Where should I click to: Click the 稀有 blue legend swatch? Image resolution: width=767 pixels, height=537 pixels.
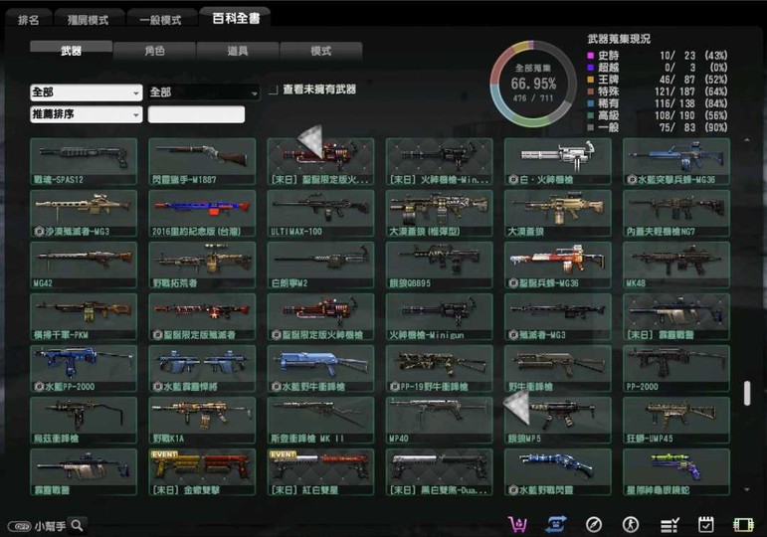(590, 103)
